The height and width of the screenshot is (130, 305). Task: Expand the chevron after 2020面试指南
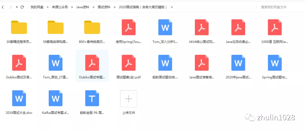click(x=172, y=7)
